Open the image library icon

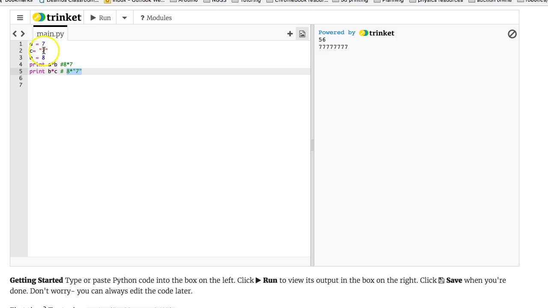302,34
